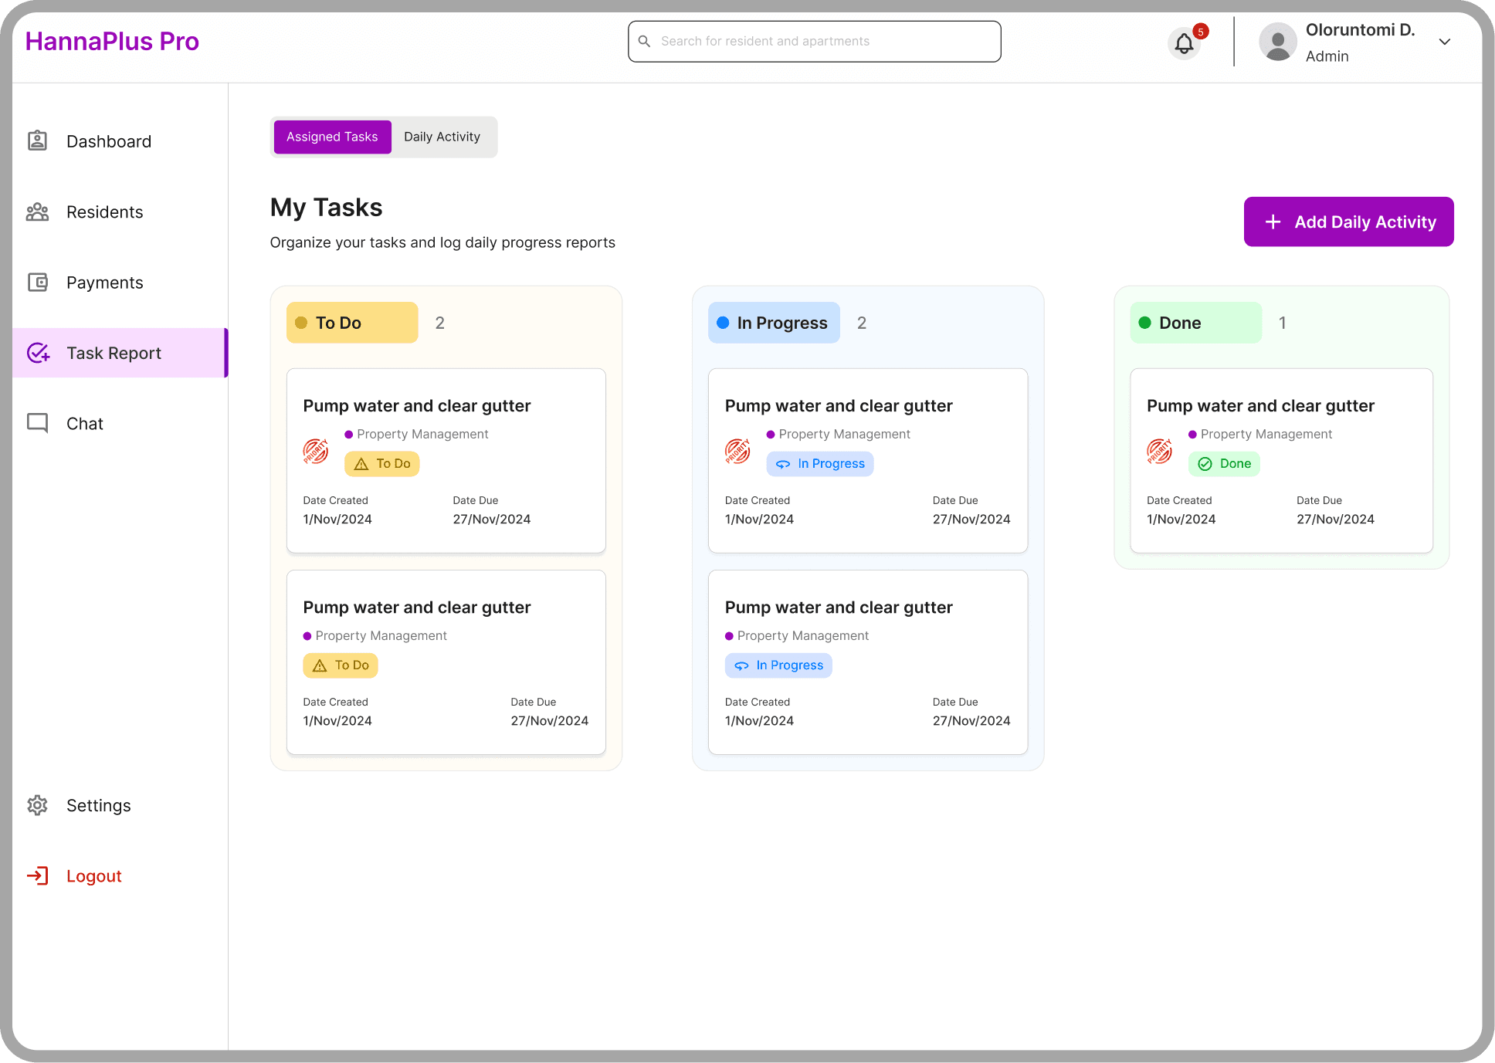The height and width of the screenshot is (1063, 1495).
Task: Open the Done card task title
Action: [1260, 406]
